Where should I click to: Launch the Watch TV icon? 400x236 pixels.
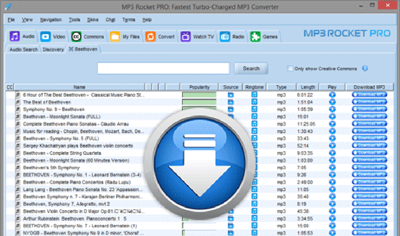coord(185,37)
